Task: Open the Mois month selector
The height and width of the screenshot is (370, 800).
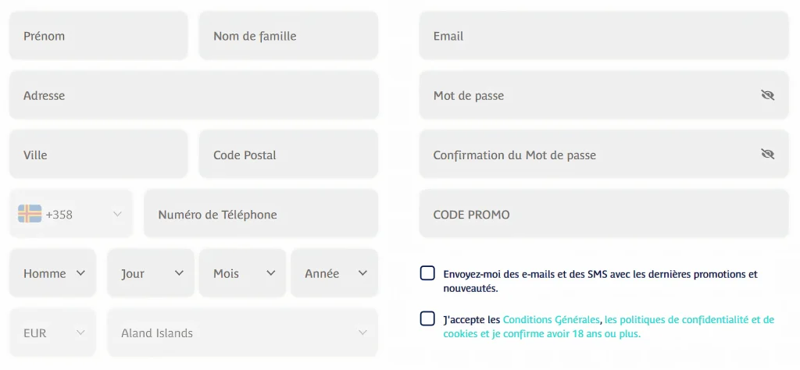Action: [242, 273]
